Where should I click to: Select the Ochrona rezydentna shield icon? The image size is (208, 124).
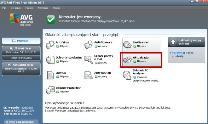click(x=50, y=60)
